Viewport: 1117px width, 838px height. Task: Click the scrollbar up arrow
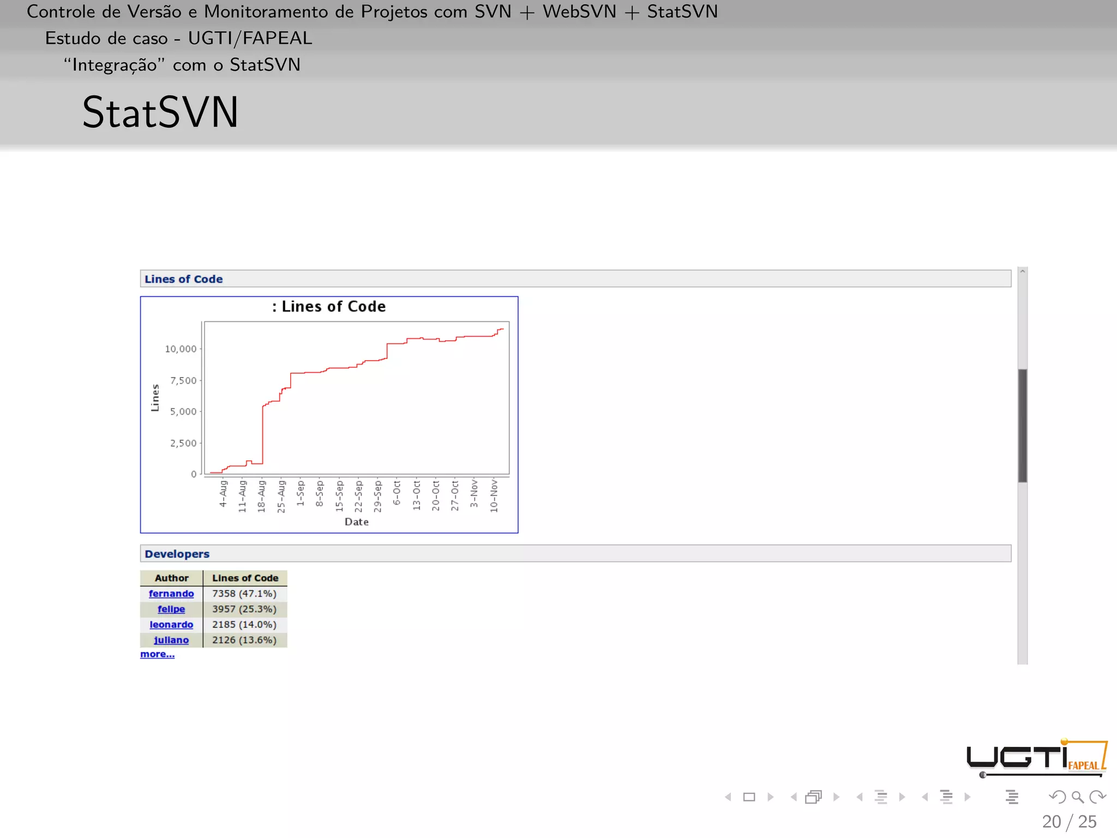(1023, 271)
